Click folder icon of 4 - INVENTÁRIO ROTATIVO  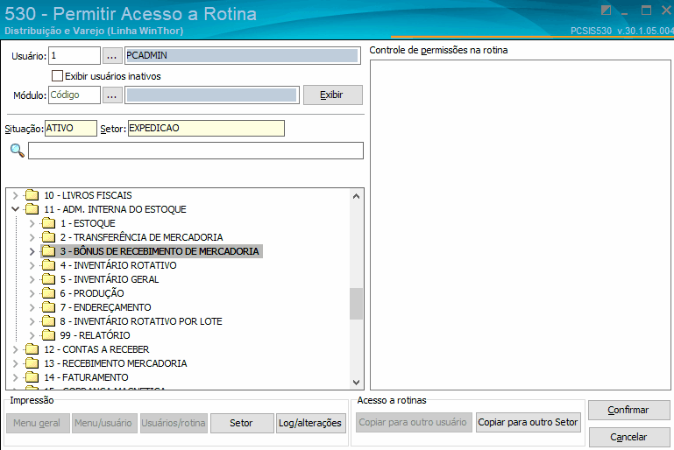point(48,265)
